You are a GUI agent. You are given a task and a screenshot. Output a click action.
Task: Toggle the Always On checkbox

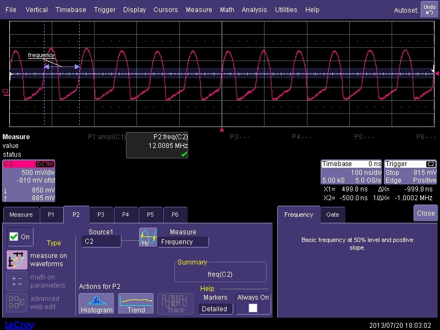[253, 308]
